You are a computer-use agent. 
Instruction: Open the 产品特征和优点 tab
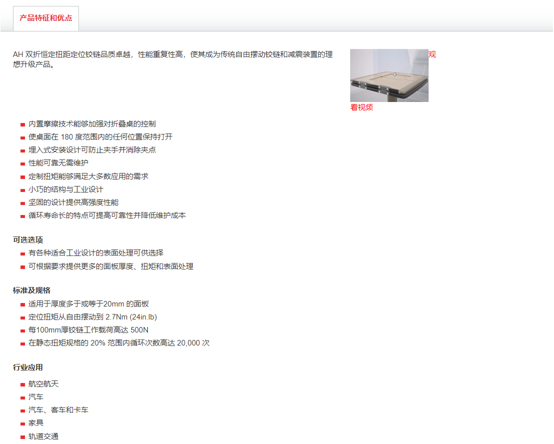pyautogui.click(x=46, y=18)
